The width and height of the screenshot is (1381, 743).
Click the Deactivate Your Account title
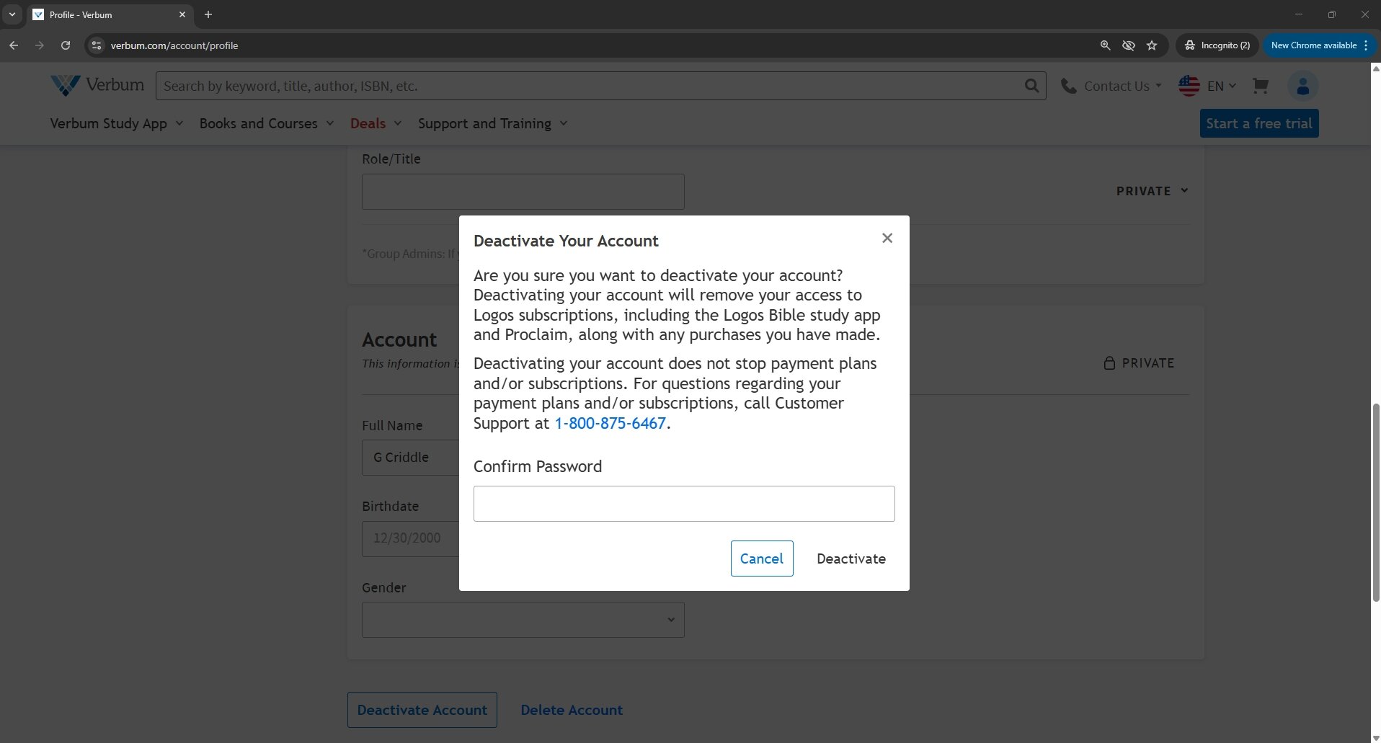pos(566,241)
